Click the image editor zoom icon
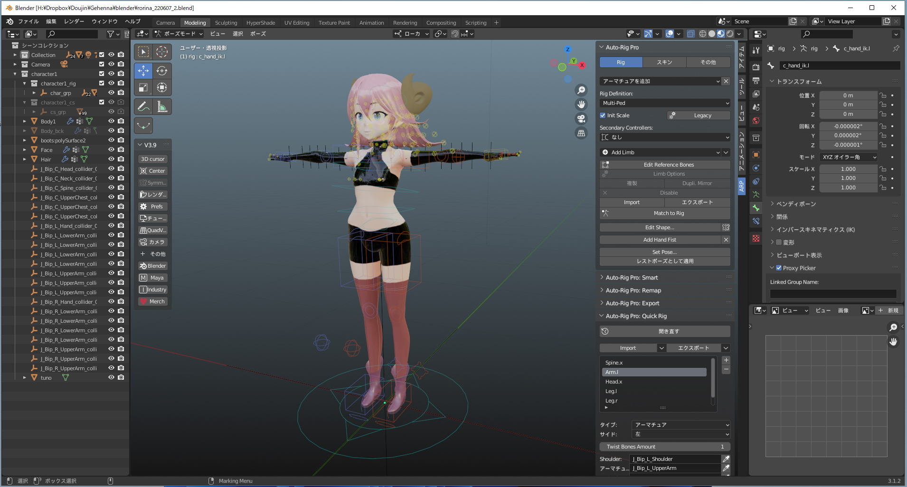This screenshot has height=487, width=907. pos(893,327)
